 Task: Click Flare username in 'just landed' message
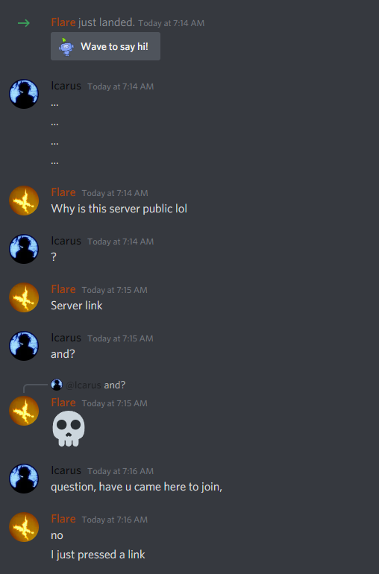(63, 22)
